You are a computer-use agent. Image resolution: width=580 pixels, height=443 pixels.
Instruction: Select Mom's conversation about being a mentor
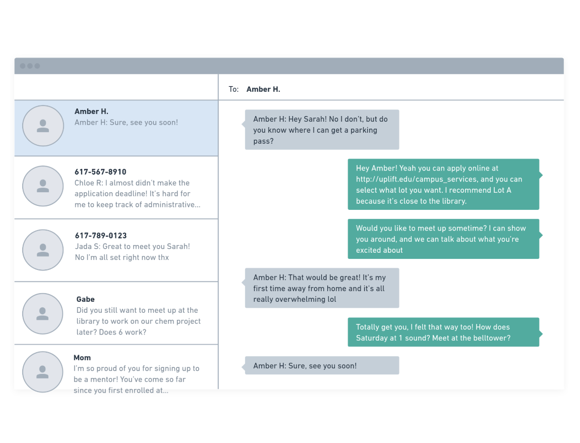point(136,374)
